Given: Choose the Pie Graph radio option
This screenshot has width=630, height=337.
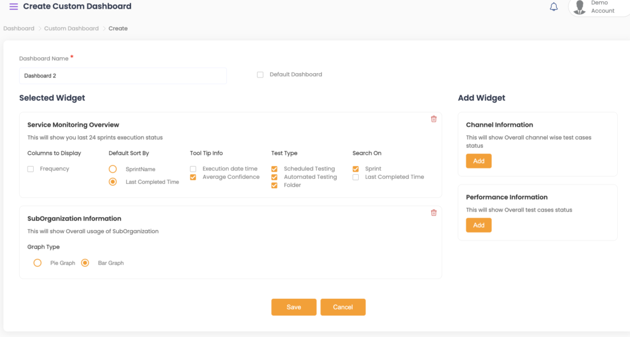Looking at the screenshot, I should tap(38, 263).
